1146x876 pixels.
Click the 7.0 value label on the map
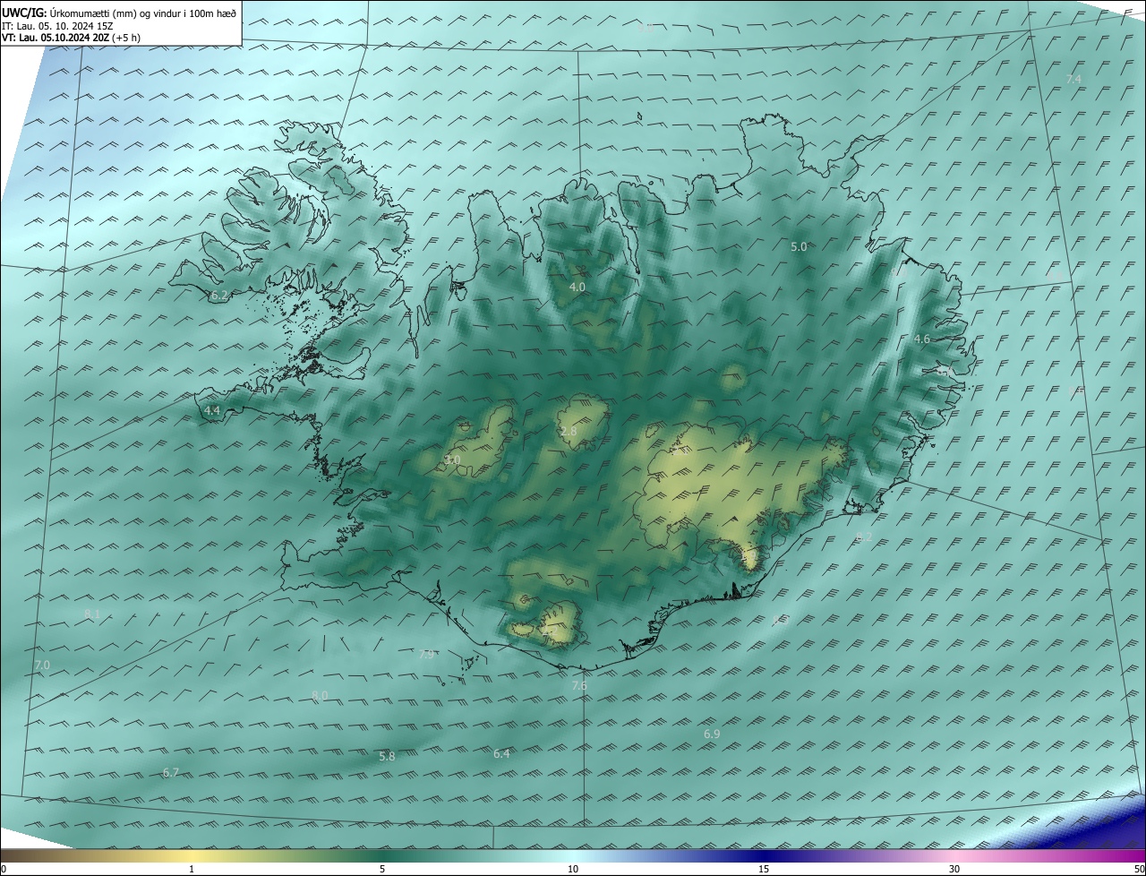[x=42, y=665]
